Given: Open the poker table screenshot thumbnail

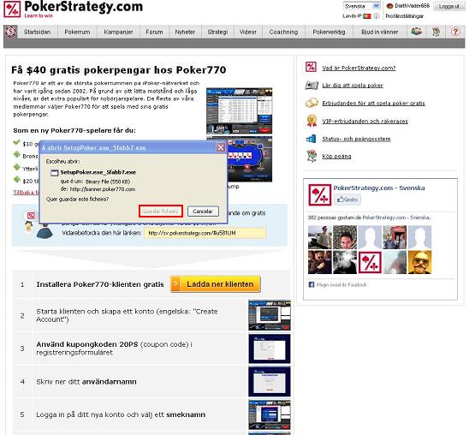Looking at the screenshot, I should tap(250, 159).
